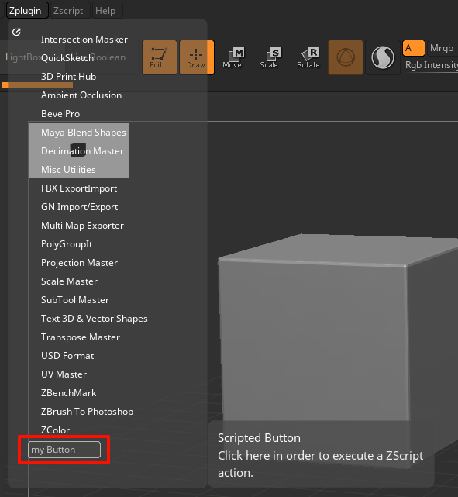This screenshot has height=497, width=458.
Task: Open UV Master entry
Action: click(x=64, y=374)
